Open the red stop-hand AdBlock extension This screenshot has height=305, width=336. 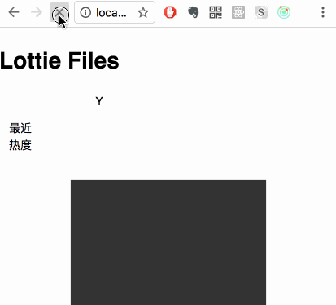(x=170, y=12)
